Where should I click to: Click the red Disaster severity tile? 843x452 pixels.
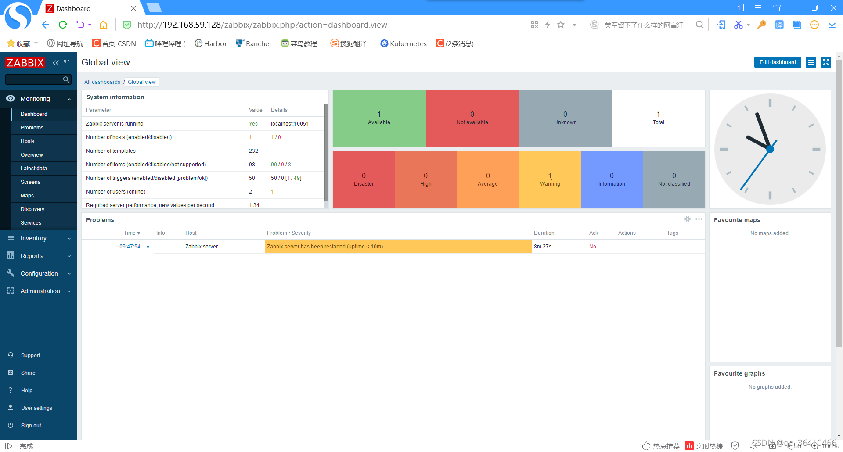(364, 180)
